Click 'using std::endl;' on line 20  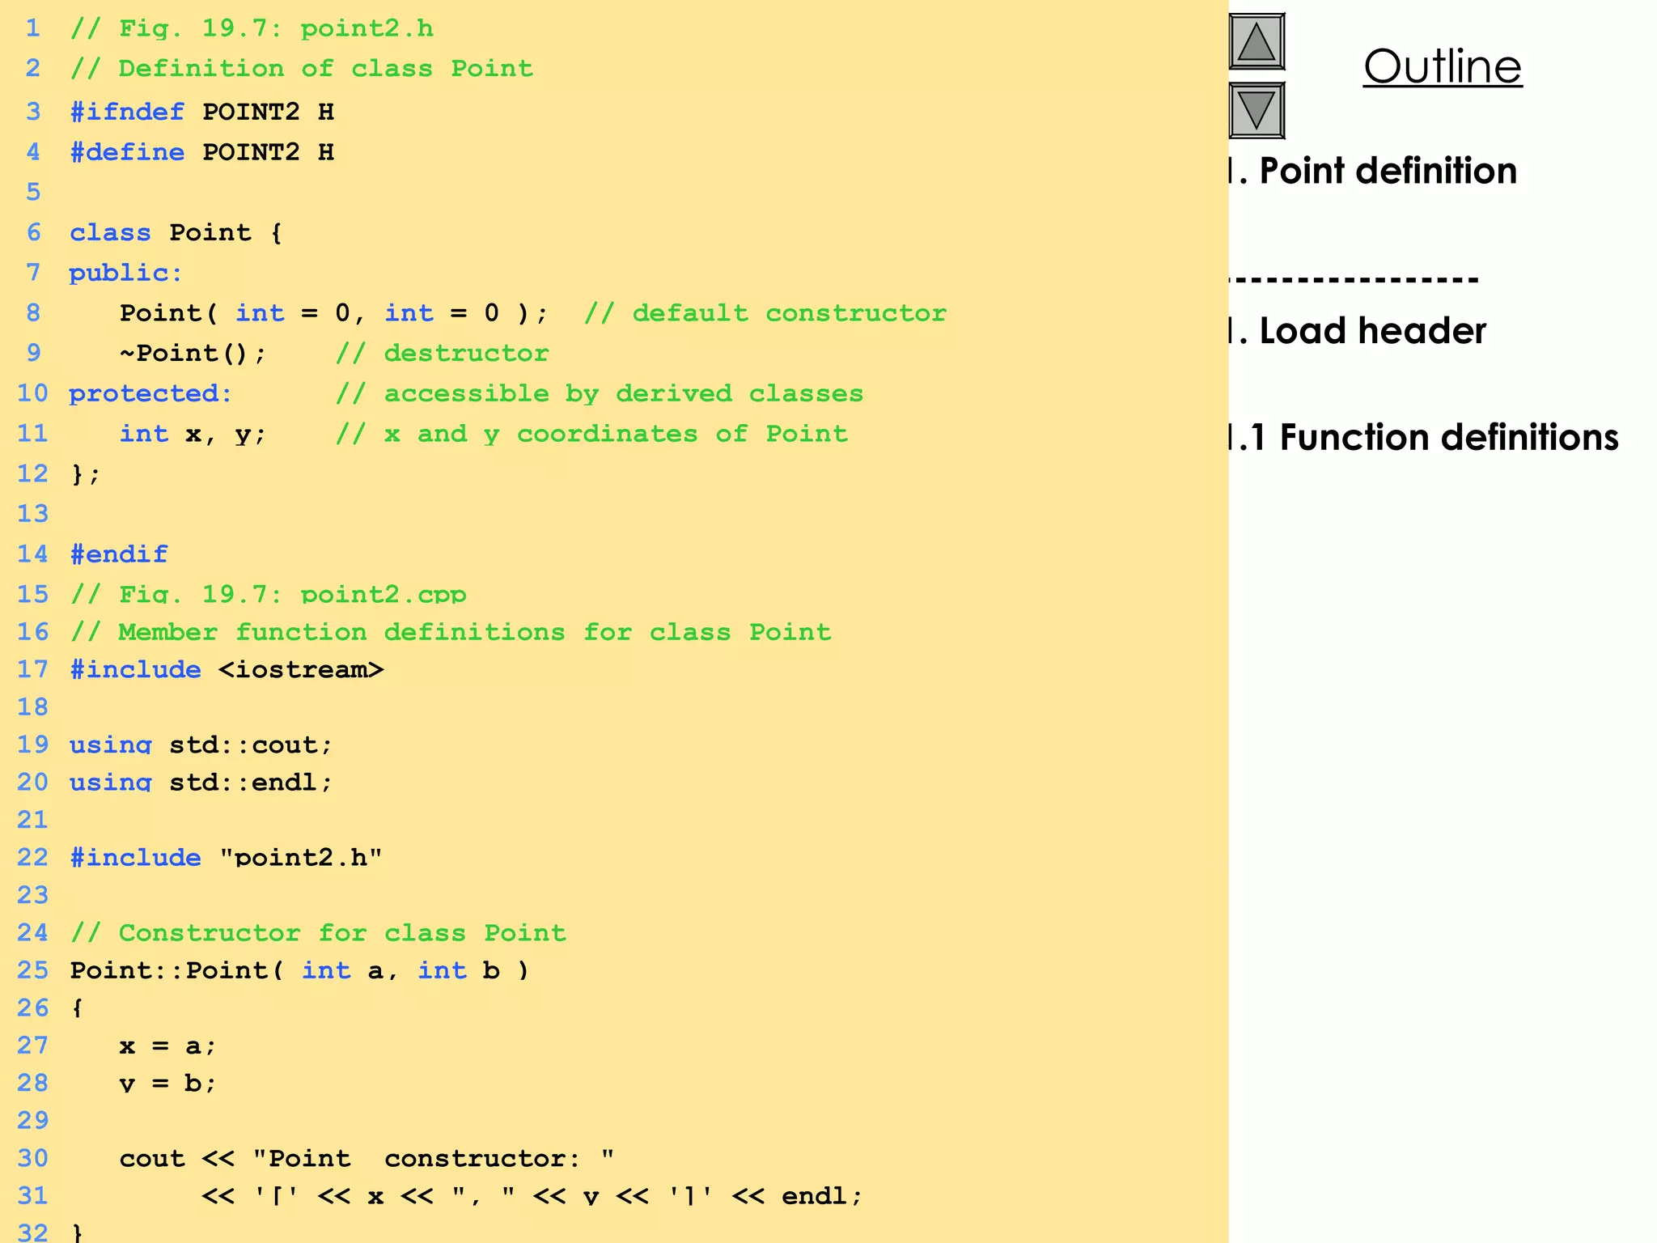click(201, 782)
